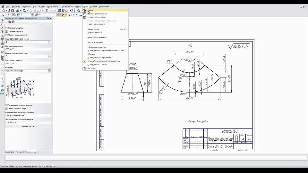Click the "Шаг размеров сверху" input field
The image size is (308, 173).
[x=28, y=49]
